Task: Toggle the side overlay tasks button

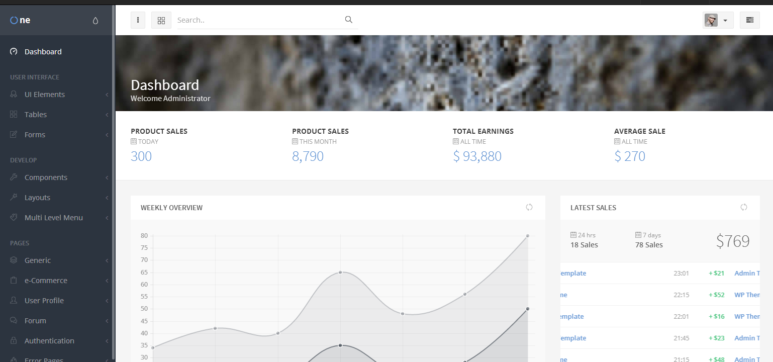Action: (750, 20)
